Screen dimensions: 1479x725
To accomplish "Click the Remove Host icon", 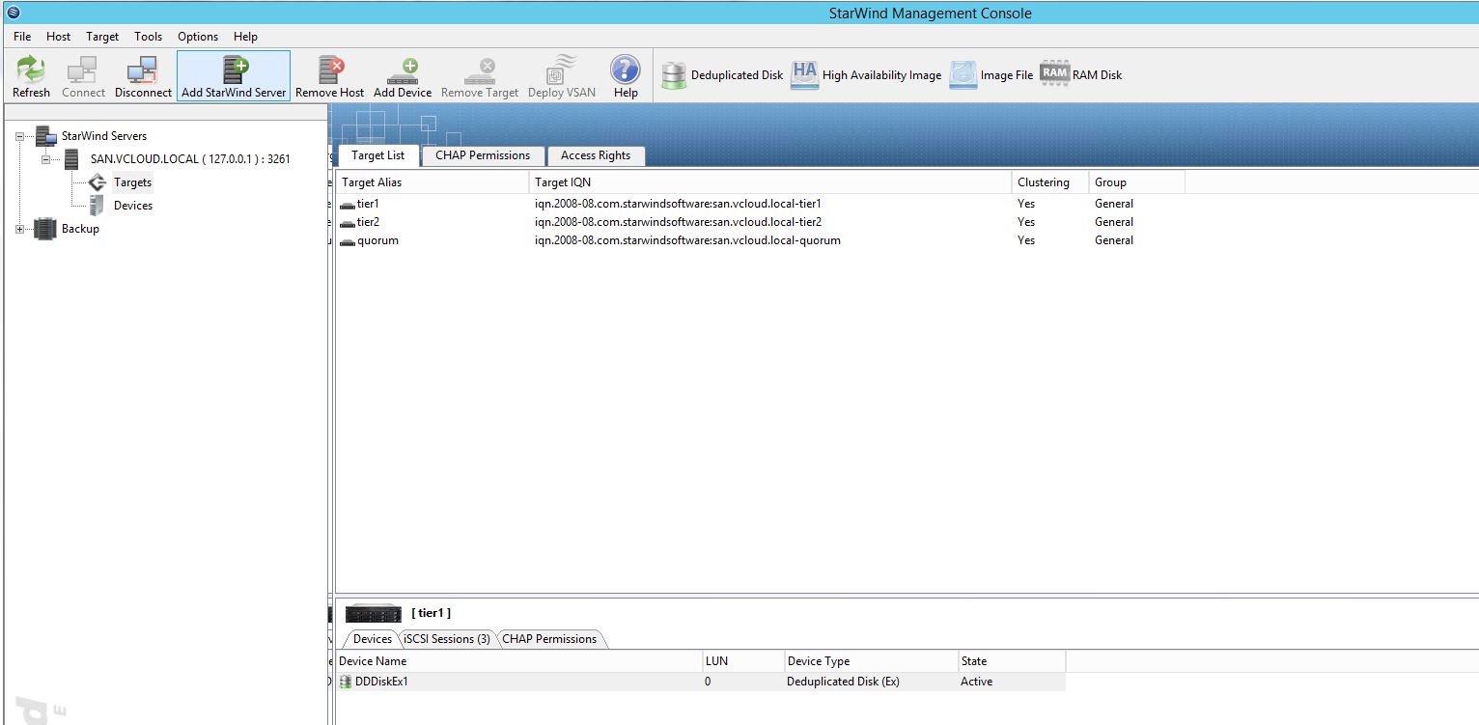I will pos(331,70).
